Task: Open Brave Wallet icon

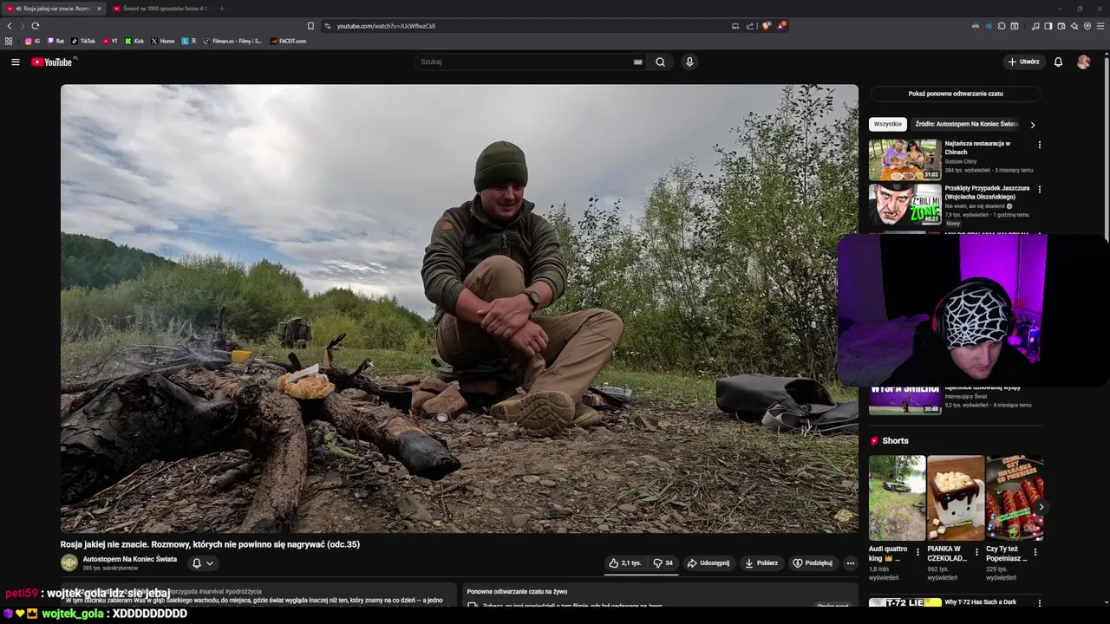Action: point(1061,26)
